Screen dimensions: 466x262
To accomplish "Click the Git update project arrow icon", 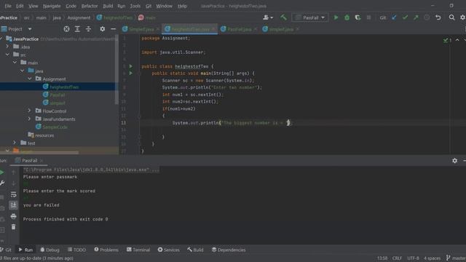I will coord(394,17).
